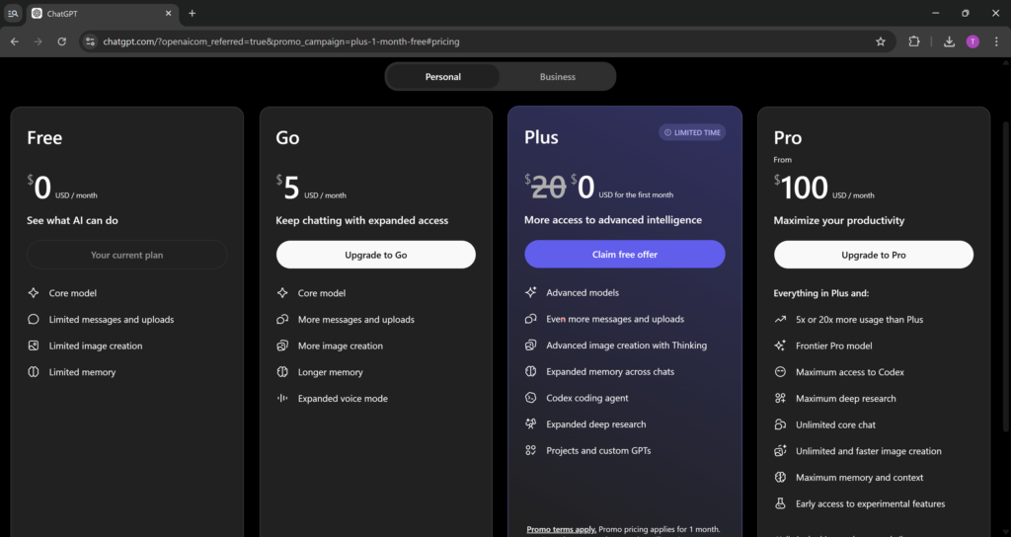This screenshot has width=1011, height=537.
Task: Click the icon beside More image creation
Action: pos(282,345)
